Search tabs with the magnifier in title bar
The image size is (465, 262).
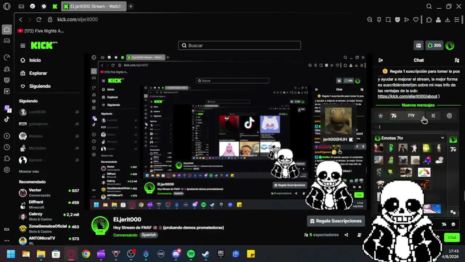tap(429, 6)
